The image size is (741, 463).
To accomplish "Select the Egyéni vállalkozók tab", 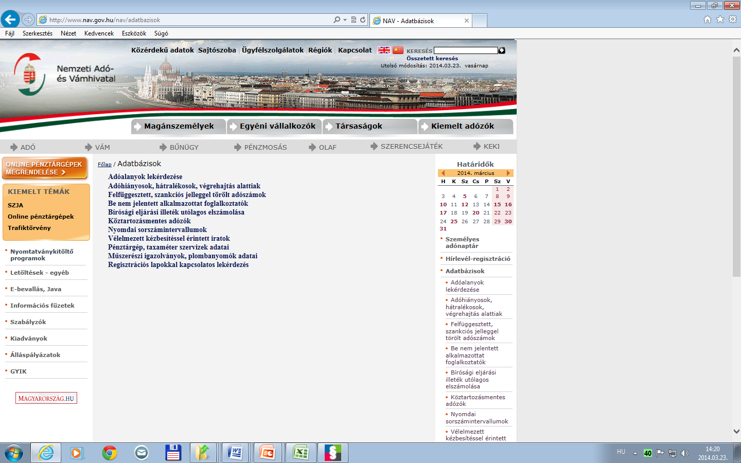I will pos(274,126).
